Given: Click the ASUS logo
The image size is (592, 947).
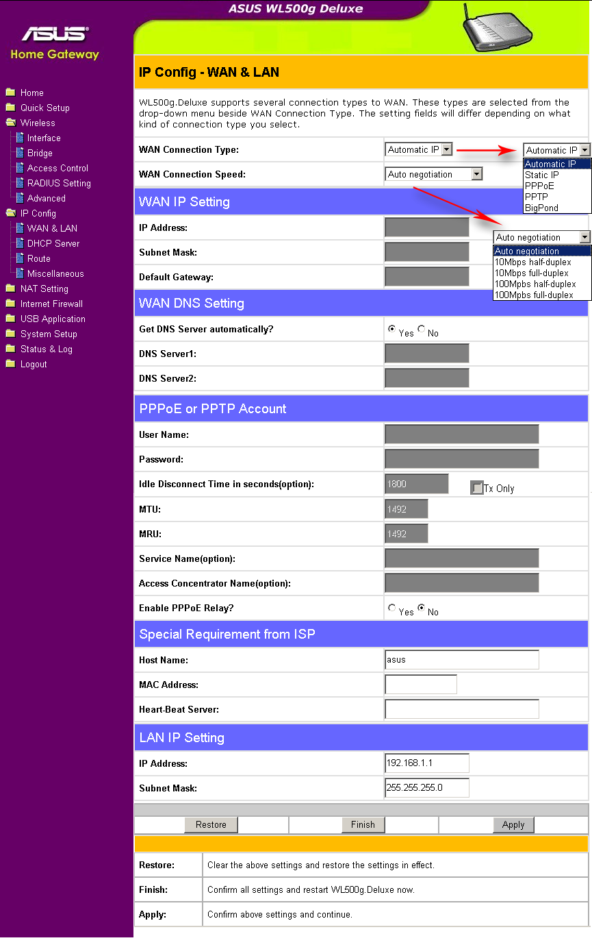Looking at the screenshot, I should click(55, 34).
